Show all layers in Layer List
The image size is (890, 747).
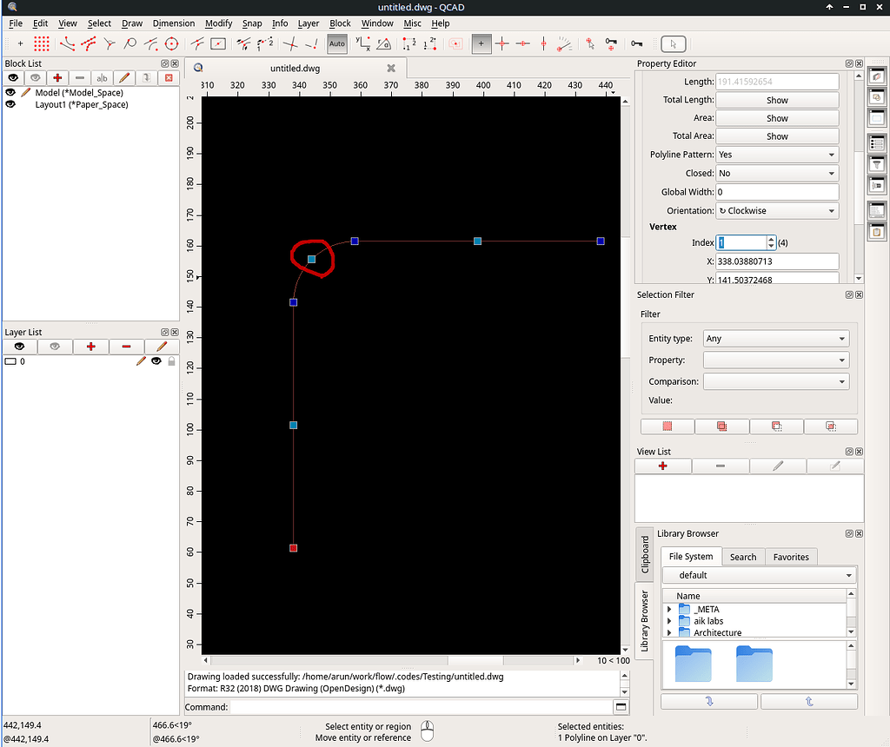[19, 347]
